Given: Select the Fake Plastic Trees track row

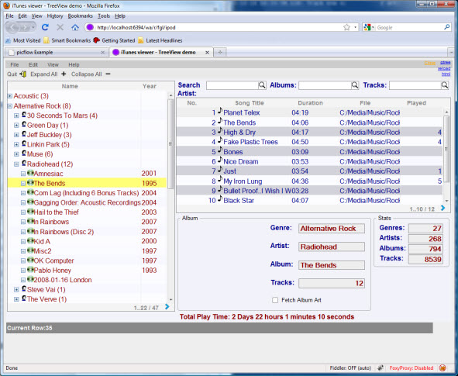Looking at the screenshot, I should point(310,142).
